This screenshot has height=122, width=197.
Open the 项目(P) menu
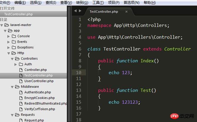click(114, 3)
